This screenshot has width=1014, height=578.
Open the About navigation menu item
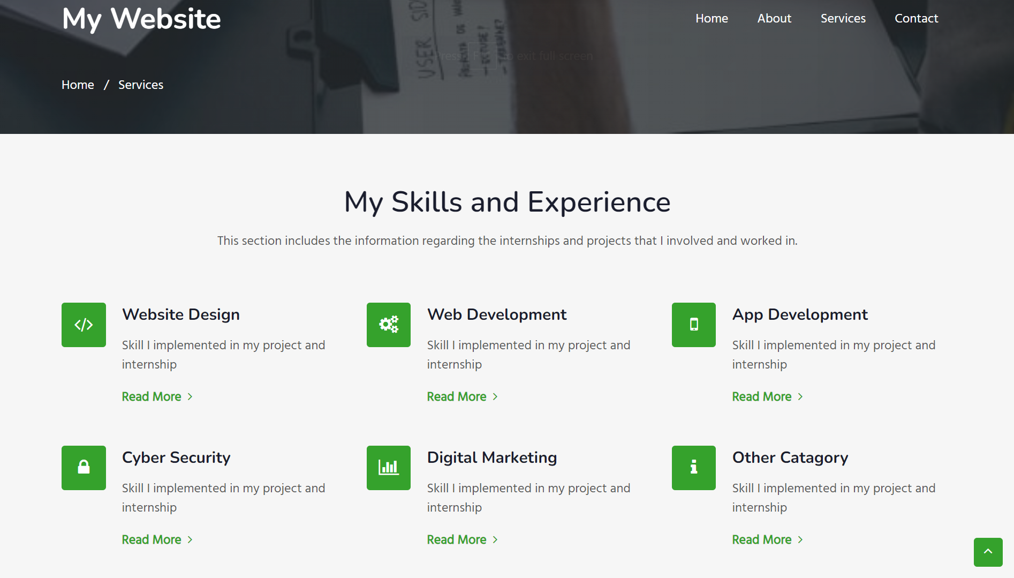click(x=774, y=18)
